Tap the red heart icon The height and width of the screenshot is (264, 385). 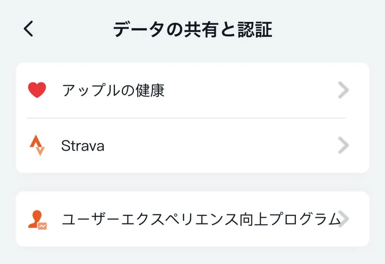37,91
